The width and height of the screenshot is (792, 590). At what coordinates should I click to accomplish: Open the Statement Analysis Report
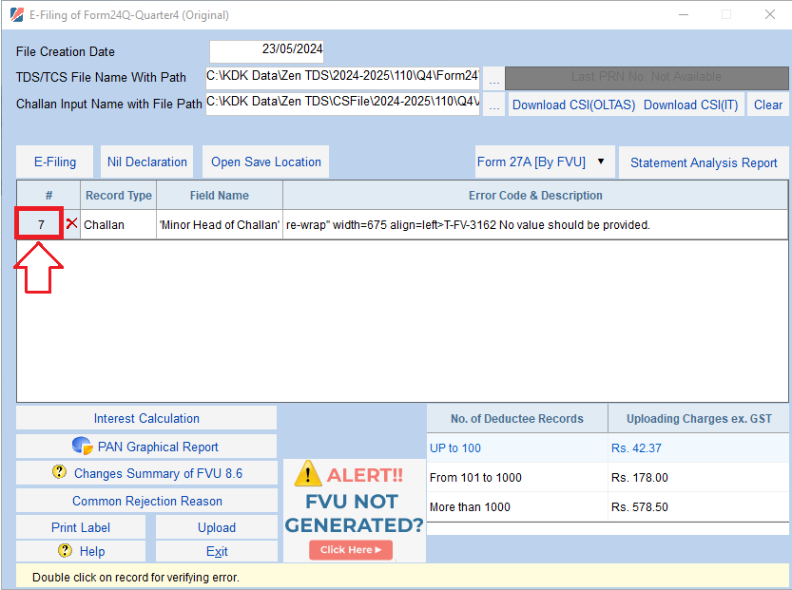tap(704, 162)
